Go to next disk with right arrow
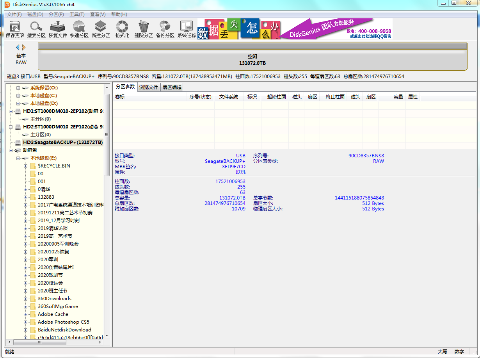This screenshot has height=358, width=480. click(x=23, y=47)
